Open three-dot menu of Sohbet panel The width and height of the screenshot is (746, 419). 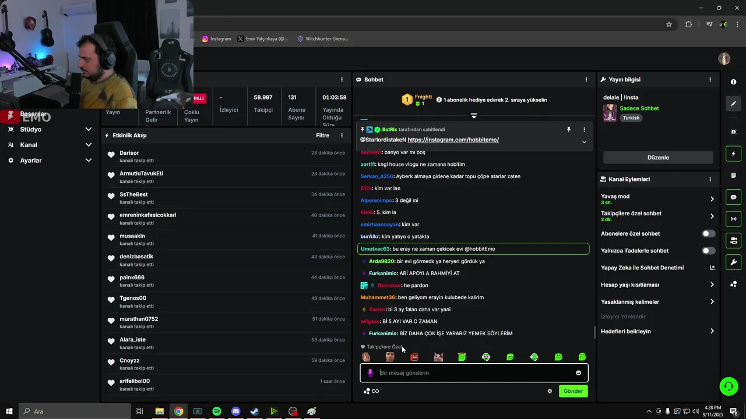tap(586, 79)
